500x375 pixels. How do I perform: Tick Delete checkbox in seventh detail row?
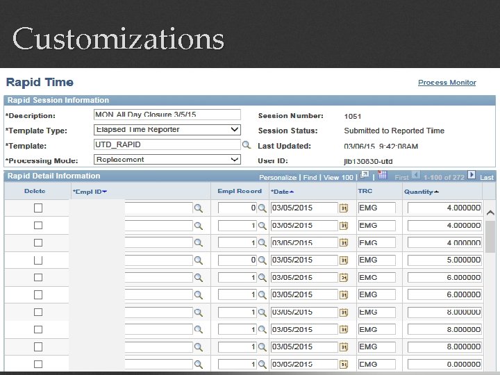tap(38, 312)
